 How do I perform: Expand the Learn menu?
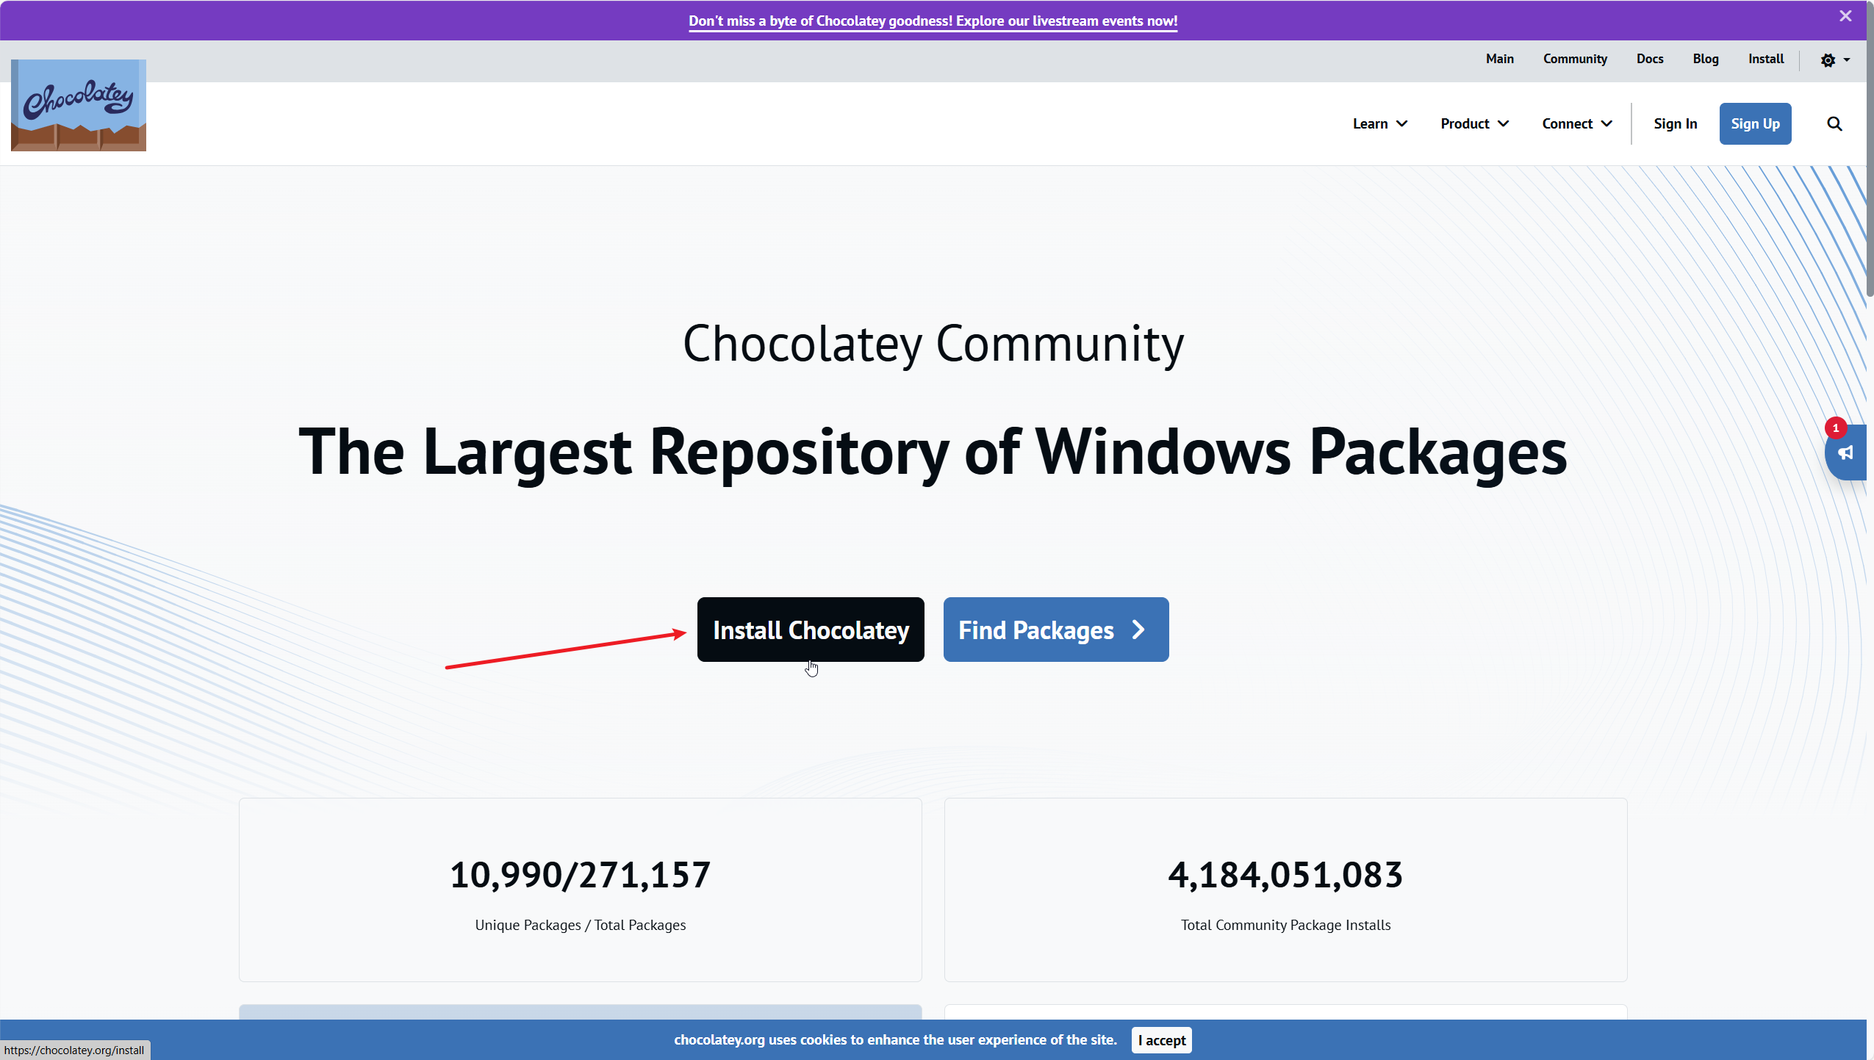click(x=1379, y=123)
